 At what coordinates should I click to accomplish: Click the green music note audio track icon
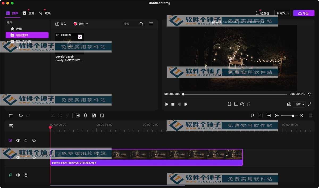tap(10, 175)
